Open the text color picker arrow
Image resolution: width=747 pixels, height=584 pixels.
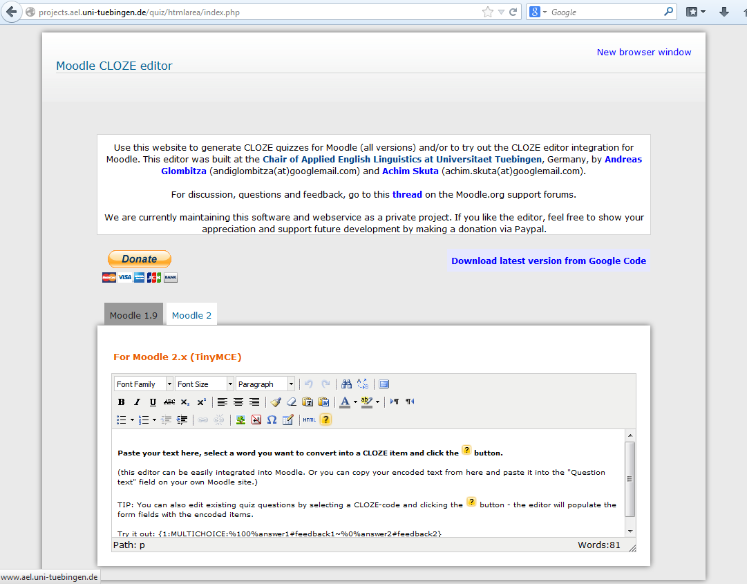click(x=354, y=402)
